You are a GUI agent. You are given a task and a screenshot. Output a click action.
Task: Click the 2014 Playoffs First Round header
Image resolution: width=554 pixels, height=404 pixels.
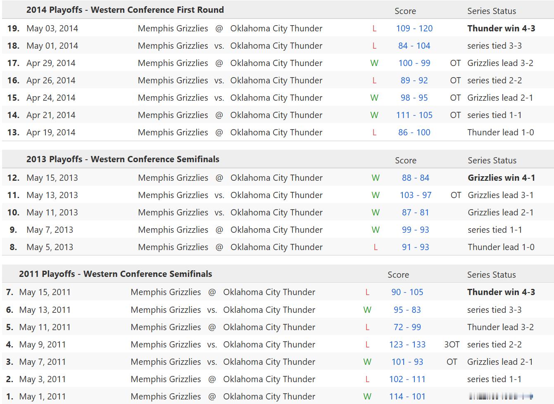coord(125,10)
